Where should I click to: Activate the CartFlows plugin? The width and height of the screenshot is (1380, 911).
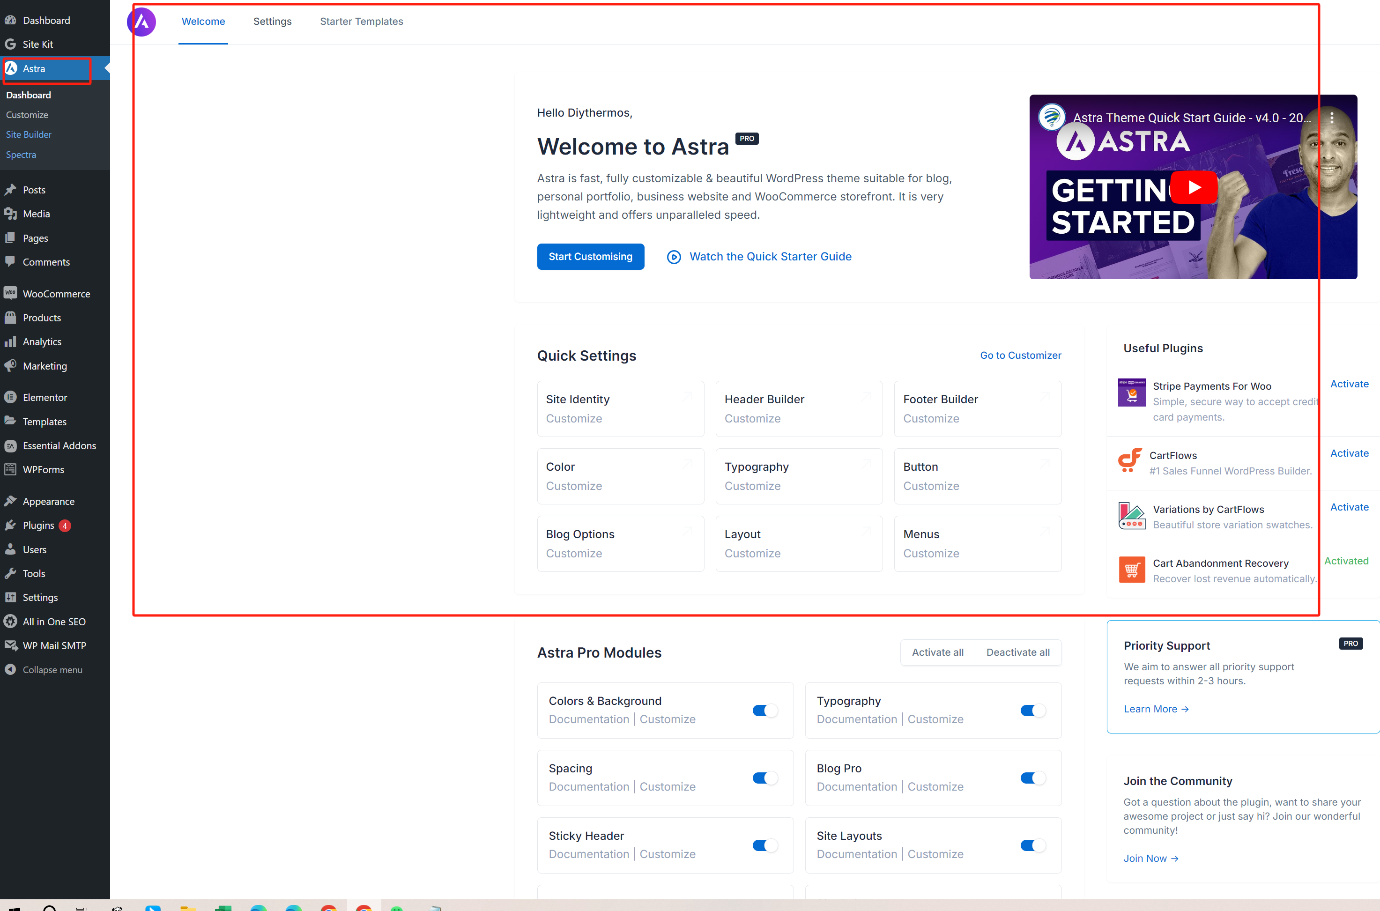pyautogui.click(x=1349, y=452)
